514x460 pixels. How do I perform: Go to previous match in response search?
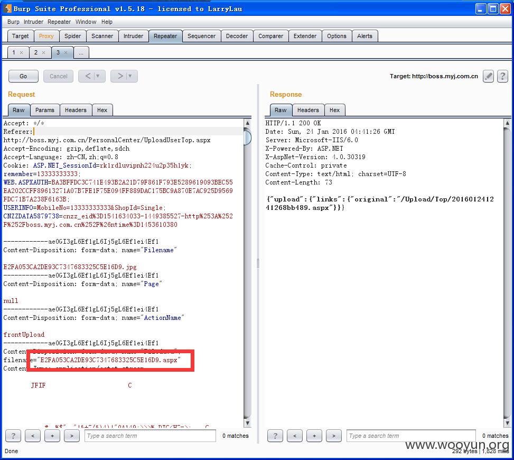pyautogui.click(x=295, y=436)
